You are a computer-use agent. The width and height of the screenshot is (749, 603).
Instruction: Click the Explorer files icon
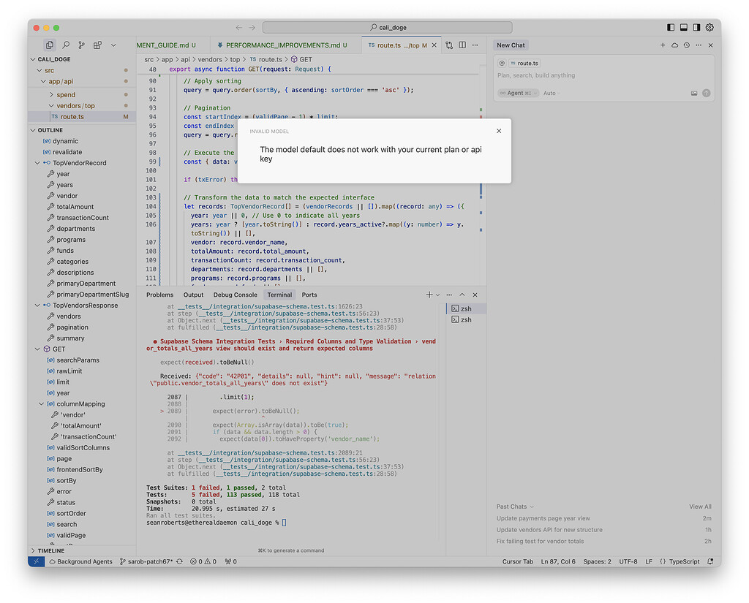pyautogui.click(x=50, y=45)
